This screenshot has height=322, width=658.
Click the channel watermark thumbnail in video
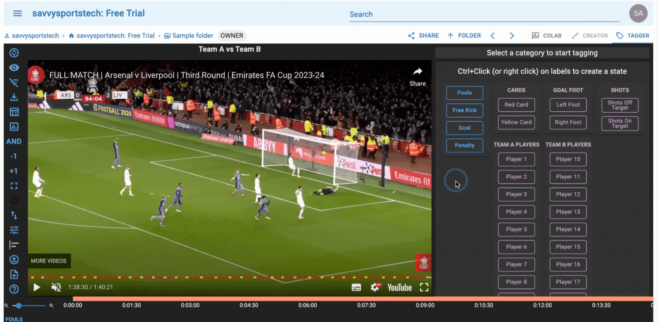[x=424, y=263]
